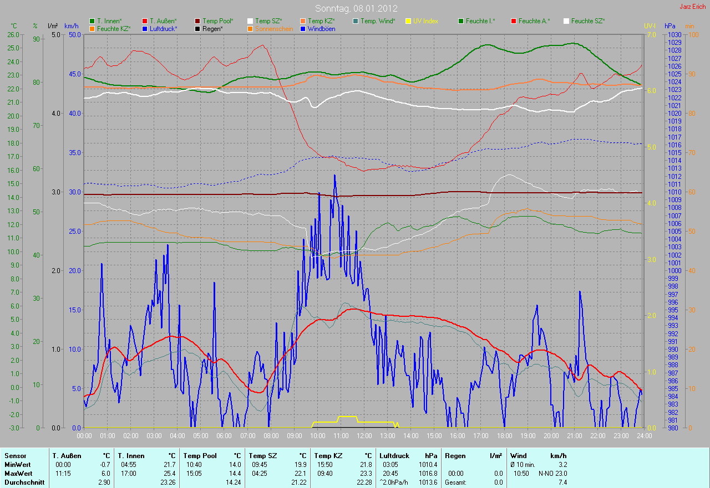The image size is (710, 488).
Task: Click the black Regen legend marker
Action: click(x=197, y=28)
